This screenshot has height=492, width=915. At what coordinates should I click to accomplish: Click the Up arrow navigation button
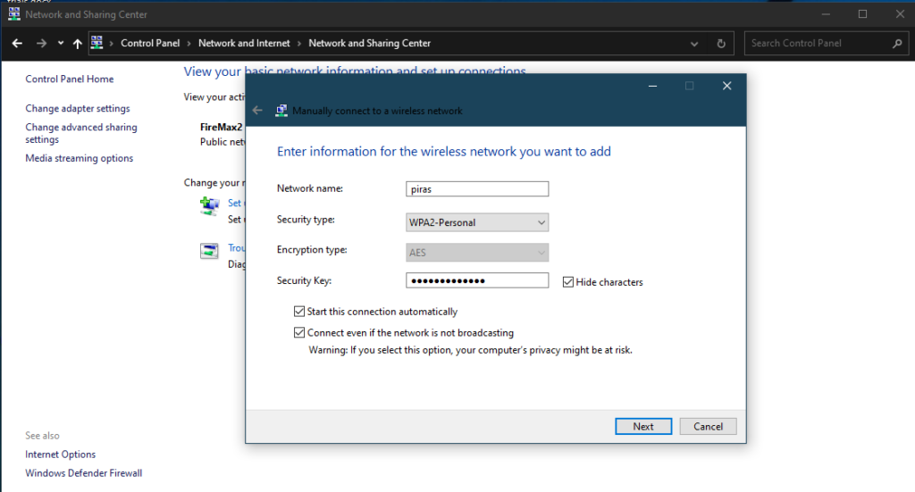[x=78, y=43]
